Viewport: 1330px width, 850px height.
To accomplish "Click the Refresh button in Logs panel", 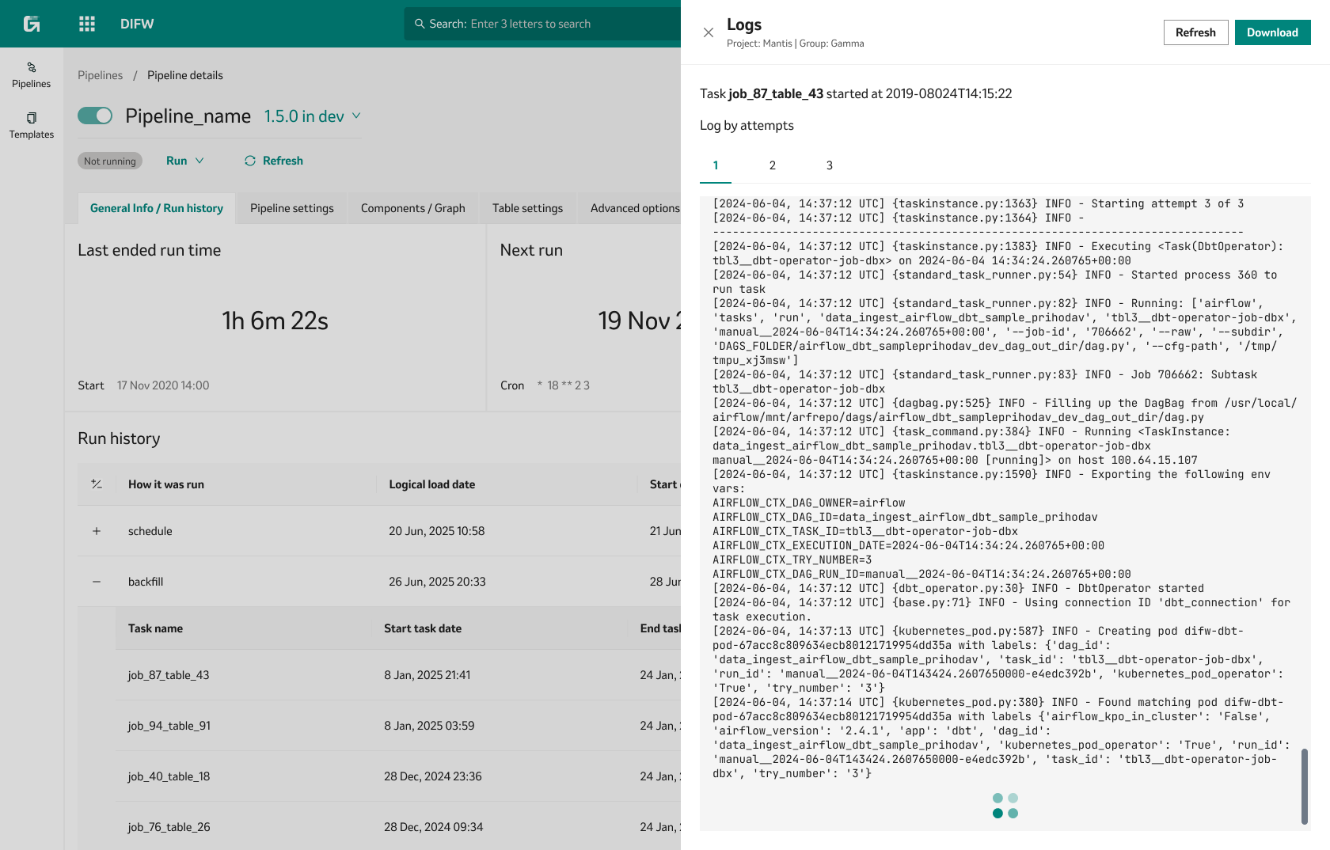I will (x=1195, y=32).
